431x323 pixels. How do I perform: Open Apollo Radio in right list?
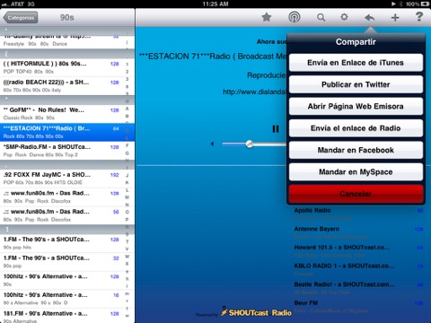click(x=358, y=214)
